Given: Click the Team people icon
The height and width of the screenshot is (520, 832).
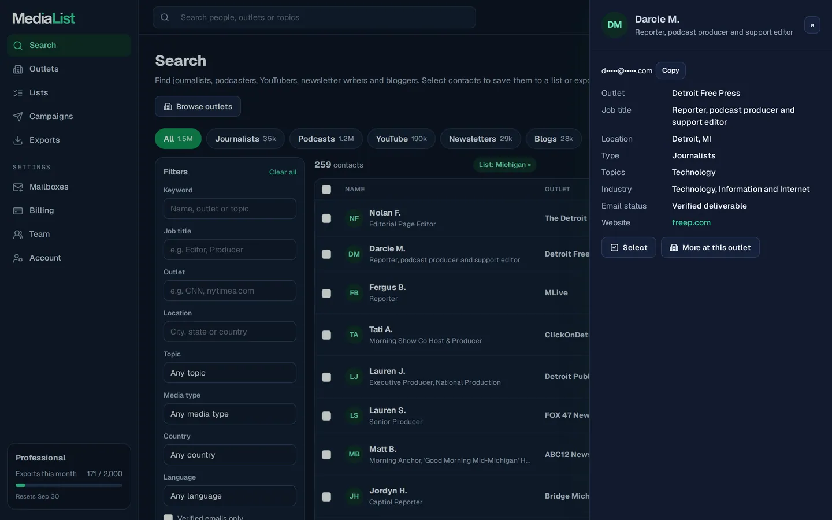Looking at the screenshot, I should (18, 235).
